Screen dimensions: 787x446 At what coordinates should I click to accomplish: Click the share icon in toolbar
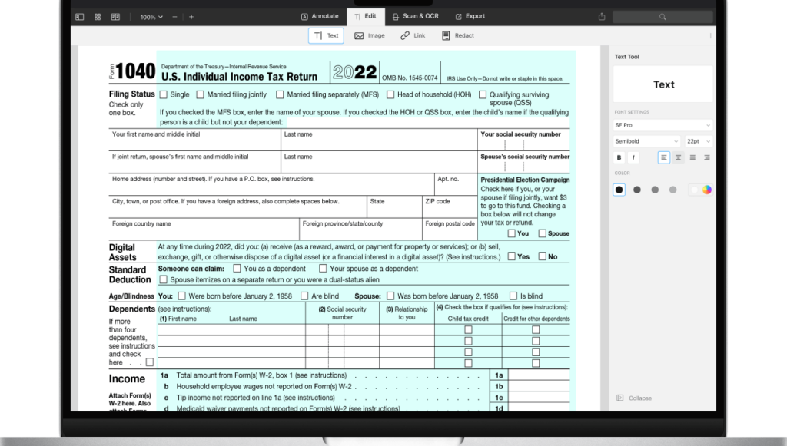(x=602, y=17)
